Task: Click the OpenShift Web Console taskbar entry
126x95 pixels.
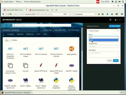Action: coord(16,93)
